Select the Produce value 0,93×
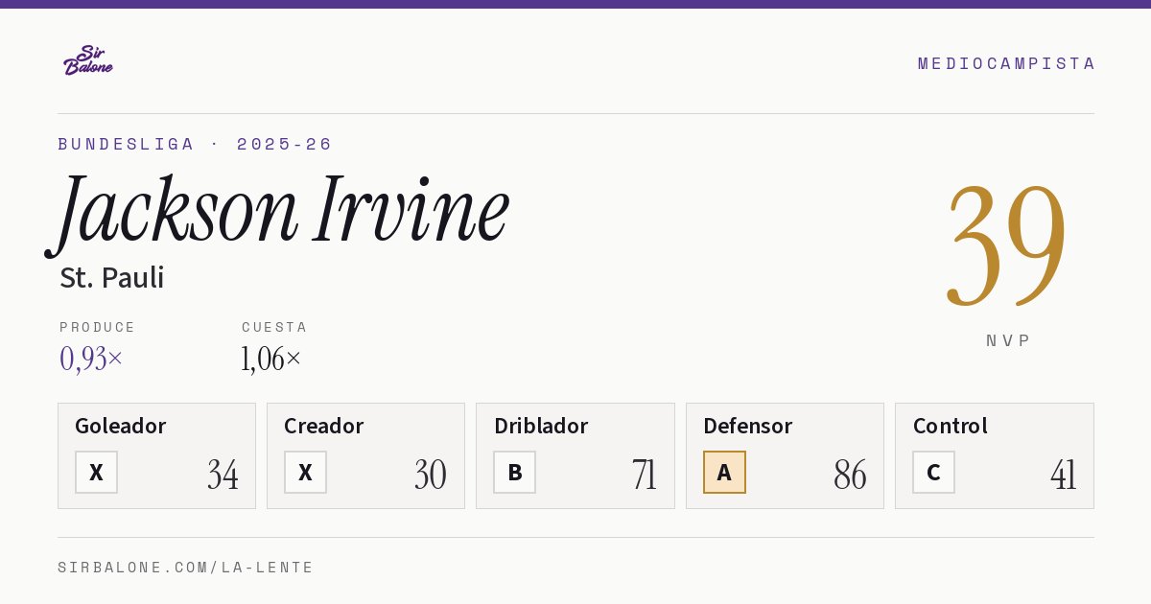The image size is (1151, 604). (91, 359)
